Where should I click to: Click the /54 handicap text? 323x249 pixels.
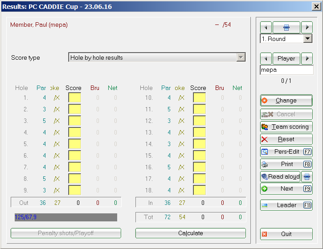click(227, 24)
